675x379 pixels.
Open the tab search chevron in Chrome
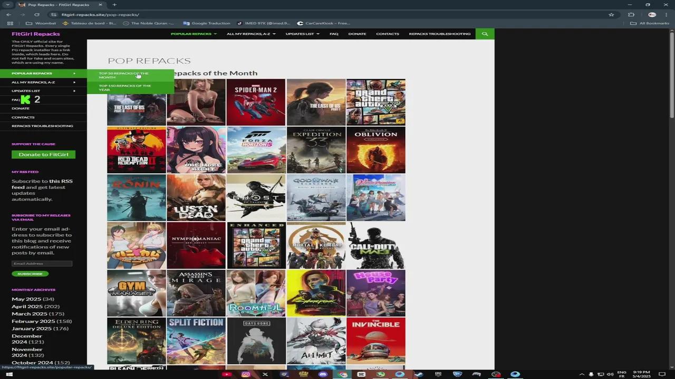[x=7, y=5]
